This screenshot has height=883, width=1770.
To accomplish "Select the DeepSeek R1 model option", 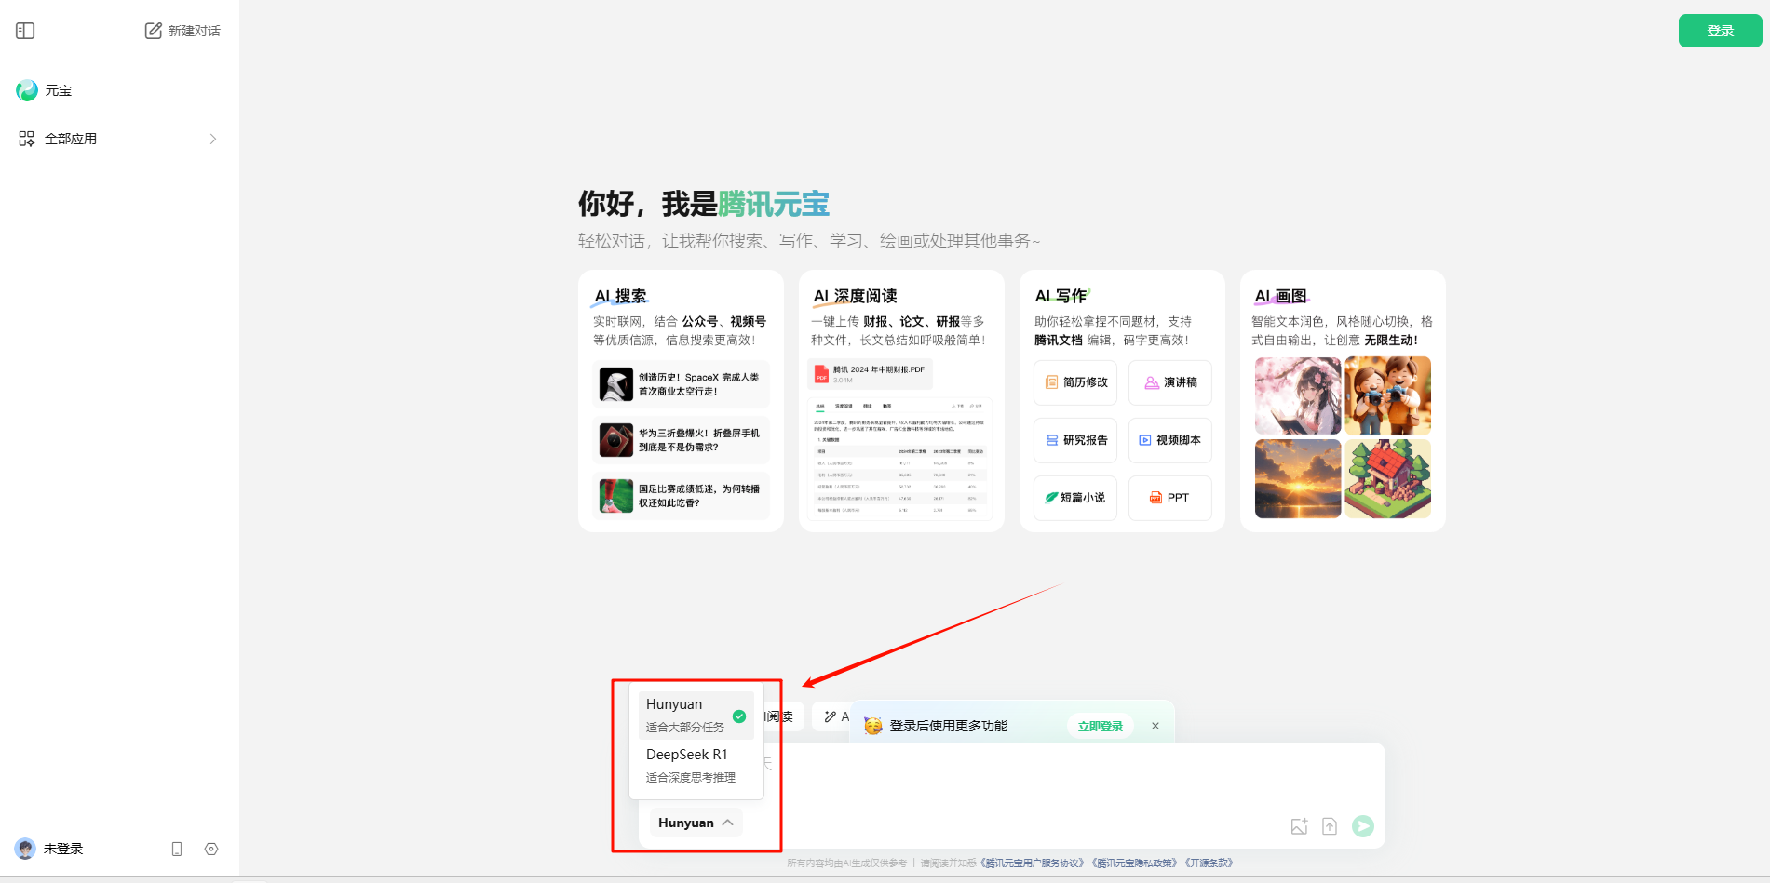I will (696, 765).
